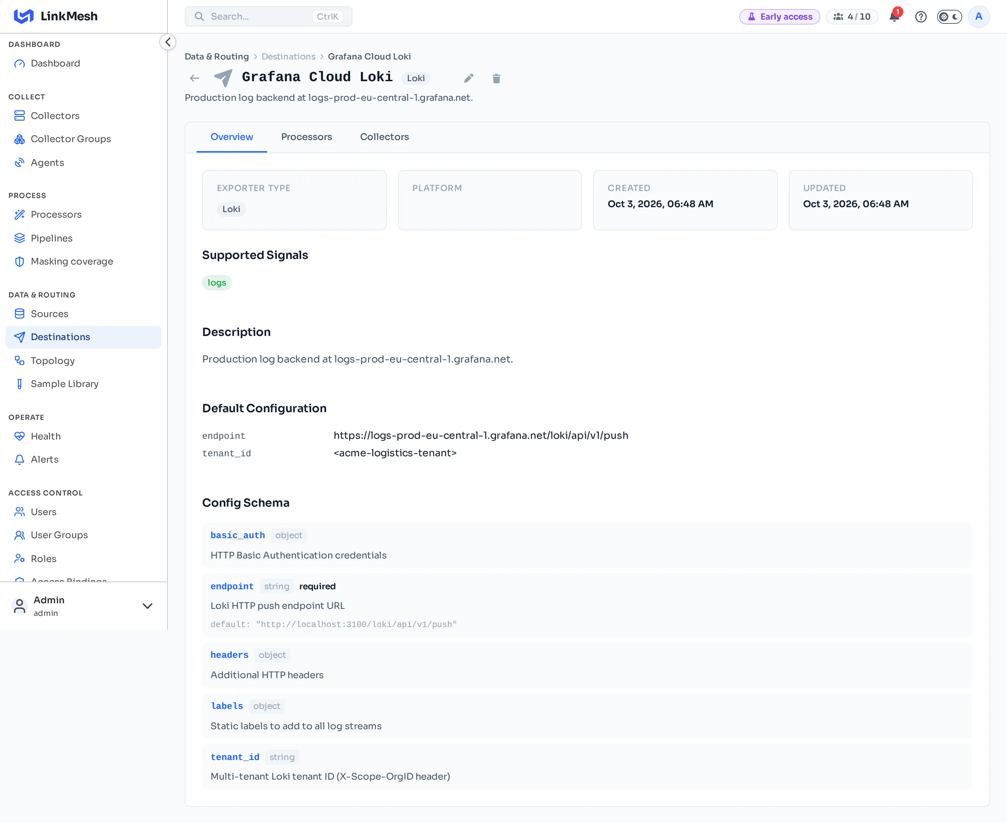Toggle the dark mode theme switch
1007x823 pixels.
point(949,16)
